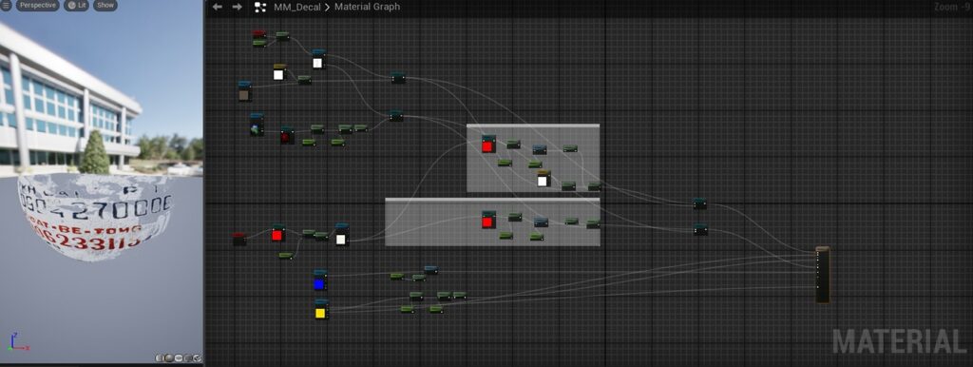Select the main material output node
Screen dimensions: 973x367
[823, 275]
